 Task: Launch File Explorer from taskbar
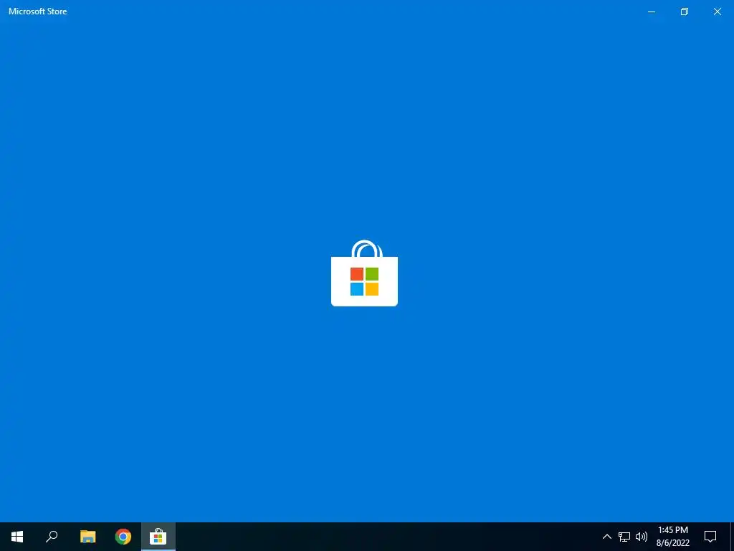[87, 537]
